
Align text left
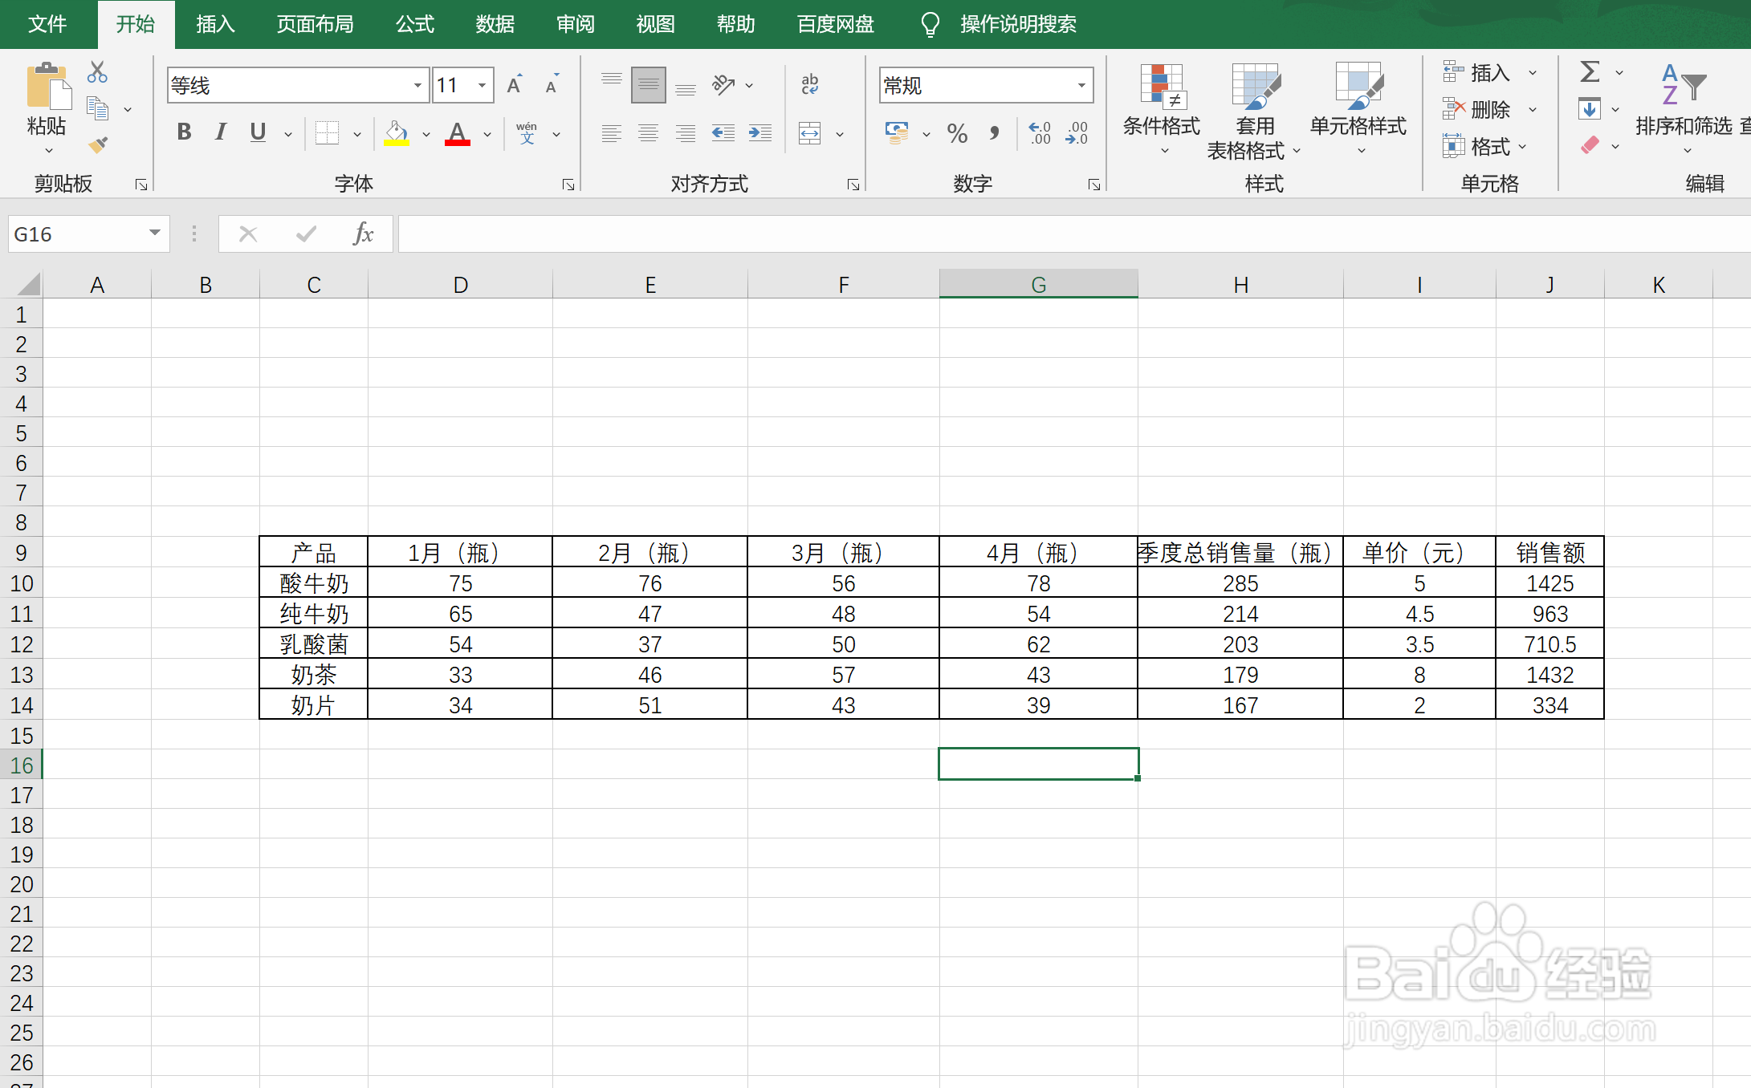coord(612,132)
